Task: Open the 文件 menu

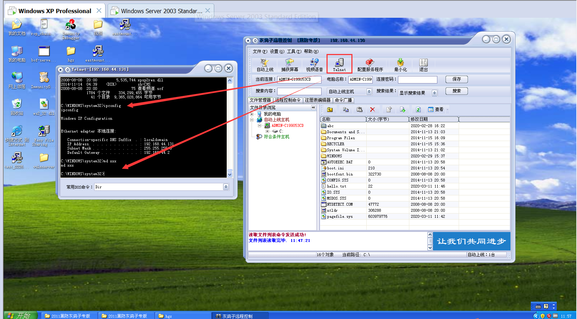Action: coord(260,52)
